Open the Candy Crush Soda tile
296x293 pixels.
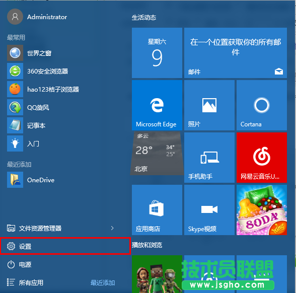point(262,210)
